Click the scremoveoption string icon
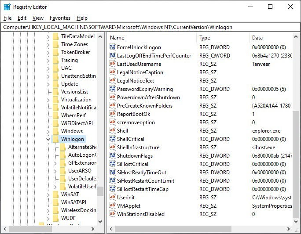The image size is (301, 234). click(113, 122)
